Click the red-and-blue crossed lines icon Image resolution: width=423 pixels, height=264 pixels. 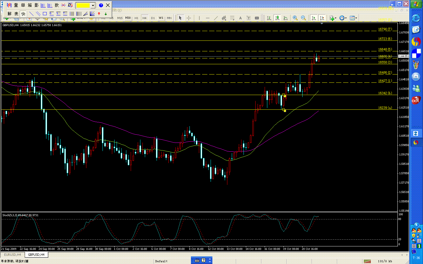[63, 5]
